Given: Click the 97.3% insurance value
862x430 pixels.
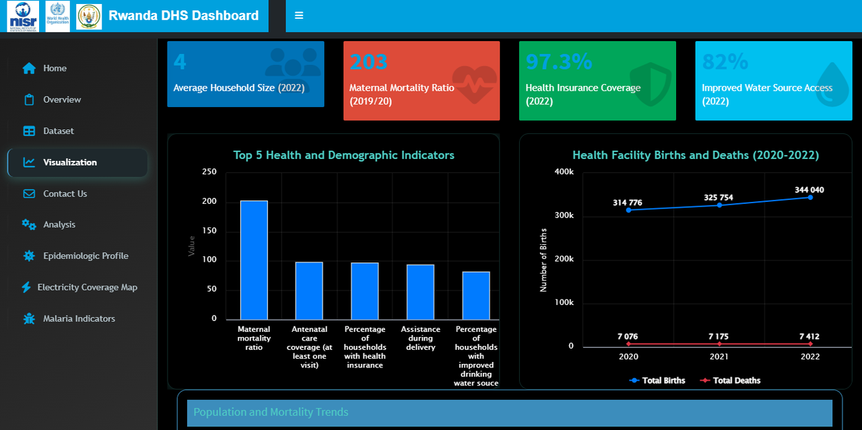Looking at the screenshot, I should 559,62.
